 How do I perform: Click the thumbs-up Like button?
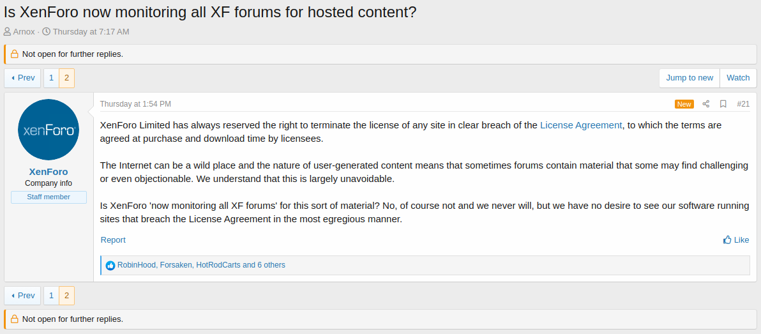tap(736, 240)
